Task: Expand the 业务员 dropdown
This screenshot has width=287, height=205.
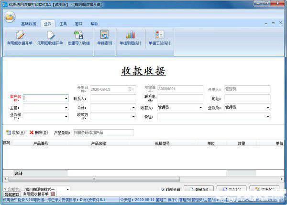Action: [x=268, y=108]
